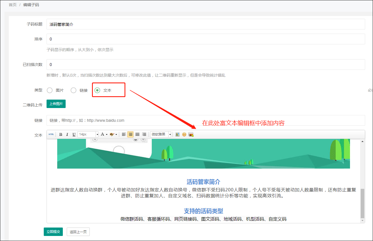Submit the form via 立即提交 button
The height and width of the screenshot is (241, 373).
(x=53, y=232)
